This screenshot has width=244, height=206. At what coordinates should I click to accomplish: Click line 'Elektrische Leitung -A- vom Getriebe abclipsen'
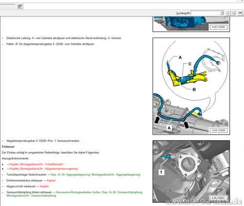point(64,38)
